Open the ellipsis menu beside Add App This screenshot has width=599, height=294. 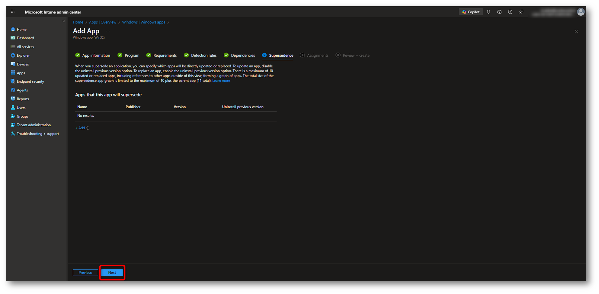point(108,31)
